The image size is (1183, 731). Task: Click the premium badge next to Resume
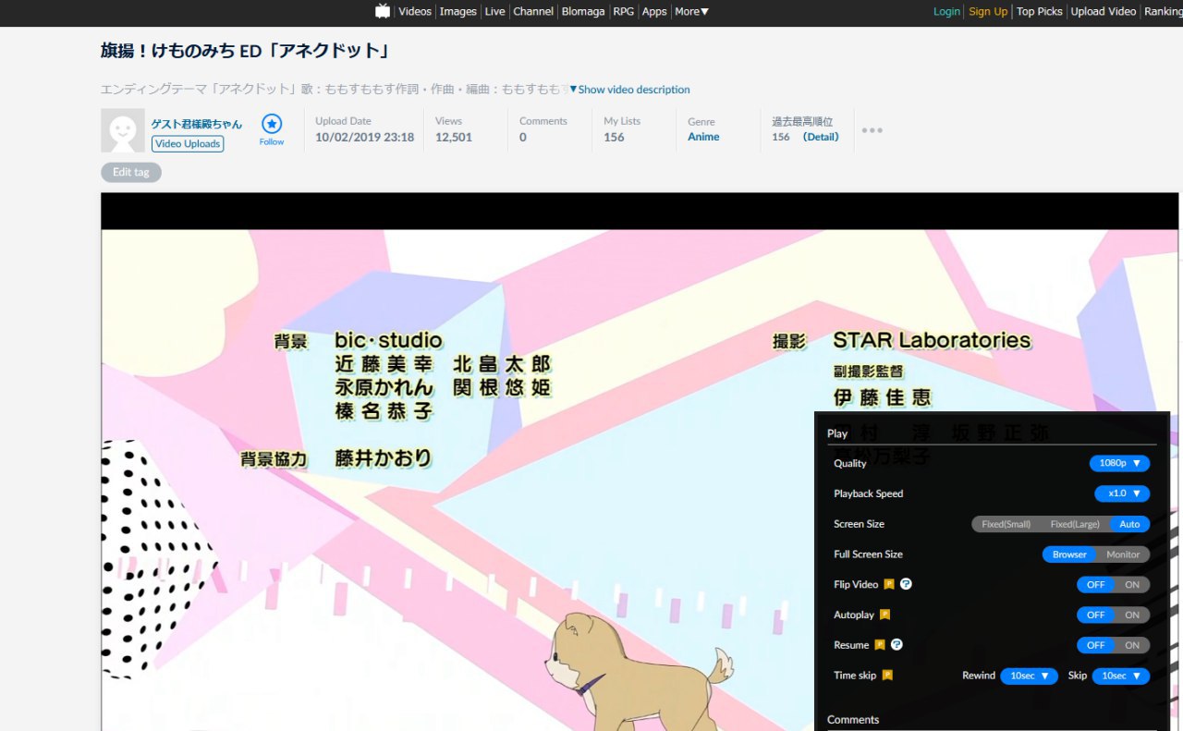pos(880,645)
